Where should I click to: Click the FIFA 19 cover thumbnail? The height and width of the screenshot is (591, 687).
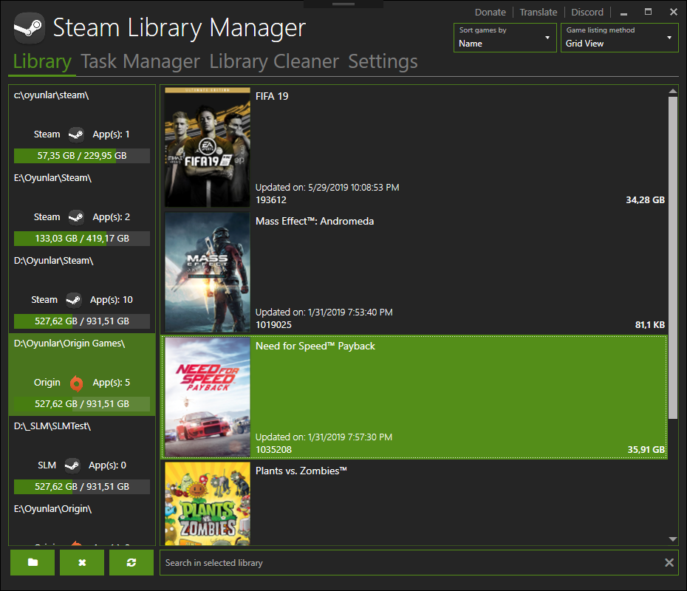coord(208,147)
